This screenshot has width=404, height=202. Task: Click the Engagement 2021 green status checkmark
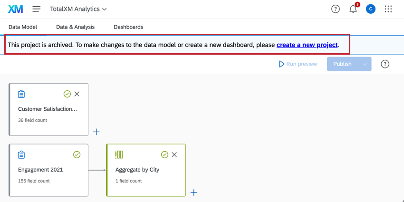[x=77, y=154]
